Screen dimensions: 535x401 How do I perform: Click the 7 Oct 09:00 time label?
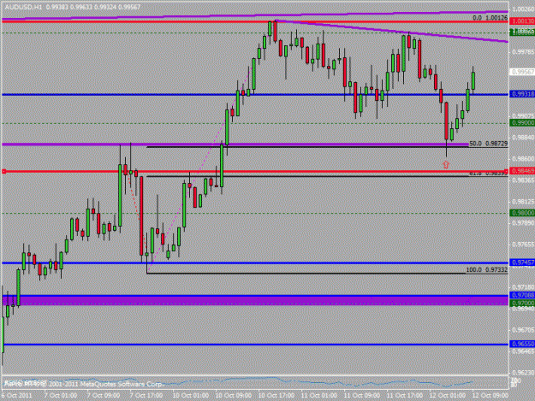103,396
